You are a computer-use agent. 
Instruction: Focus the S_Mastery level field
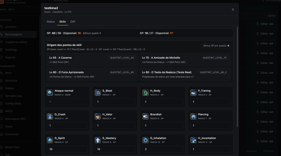[x=115, y=149]
